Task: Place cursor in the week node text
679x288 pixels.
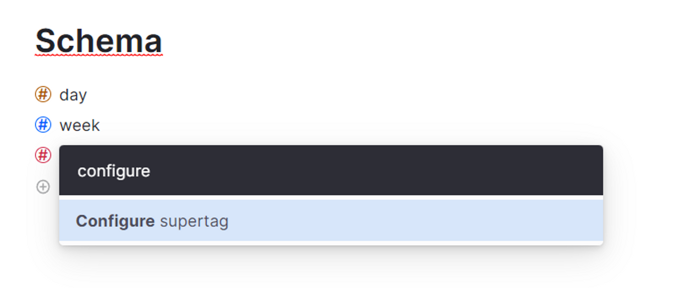Action: pyautogui.click(x=79, y=125)
